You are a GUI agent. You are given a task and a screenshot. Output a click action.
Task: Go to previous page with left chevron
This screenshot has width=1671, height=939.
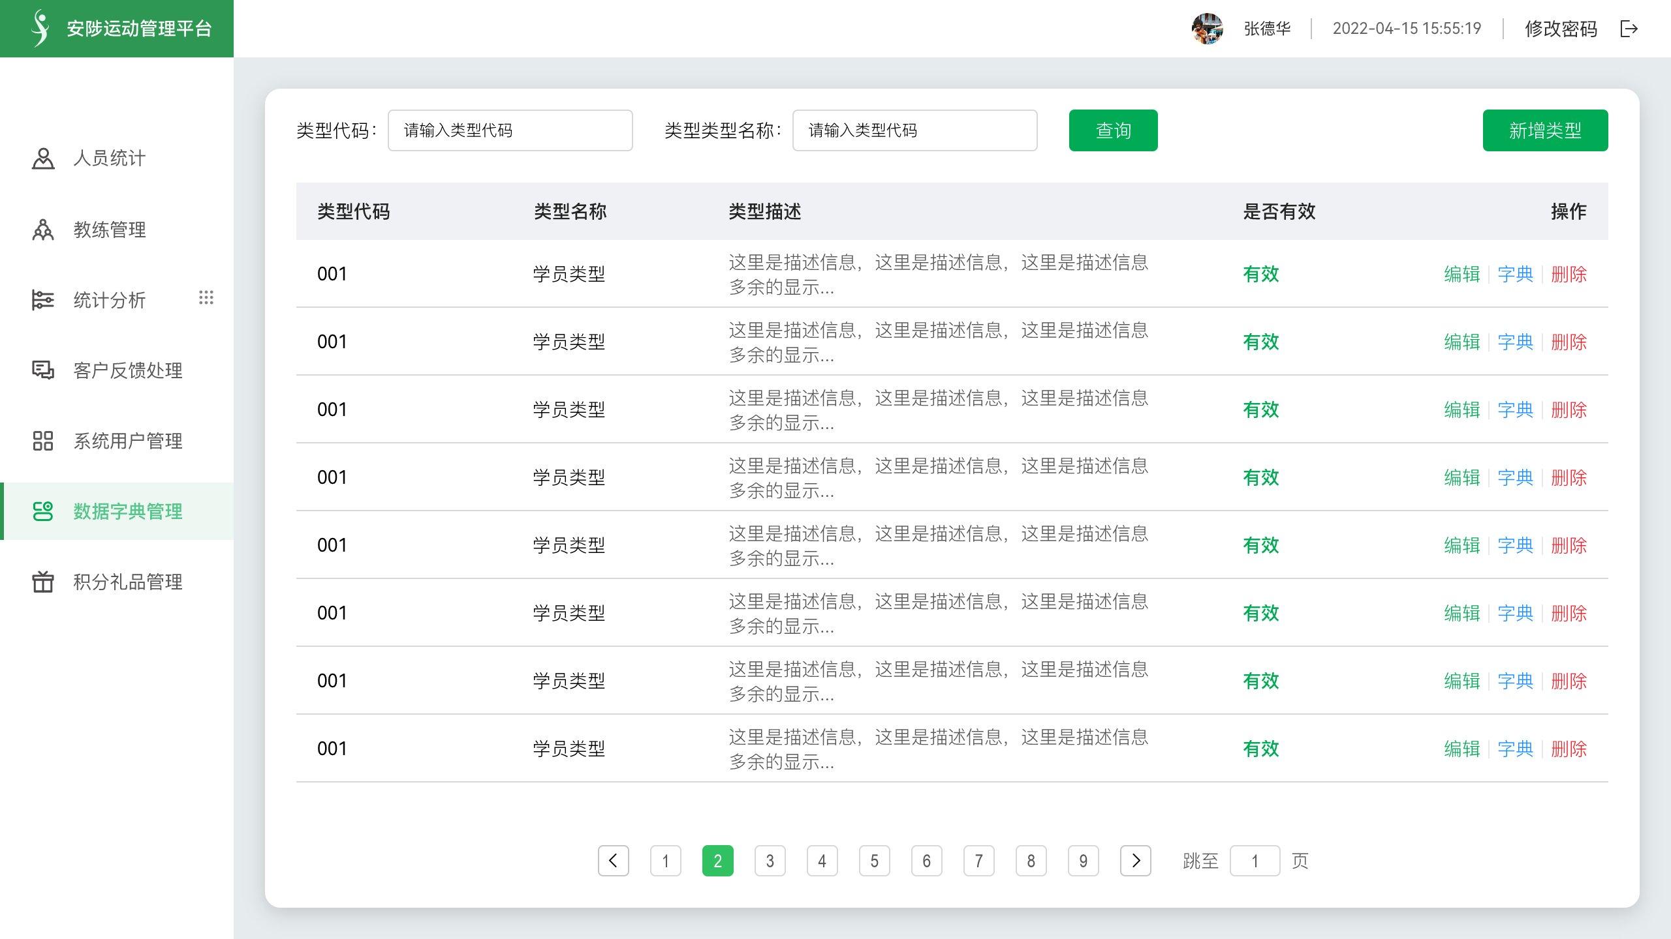coord(614,861)
